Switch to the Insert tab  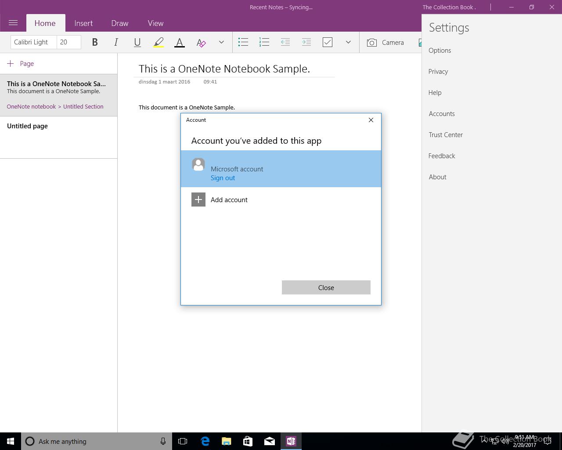coord(83,23)
